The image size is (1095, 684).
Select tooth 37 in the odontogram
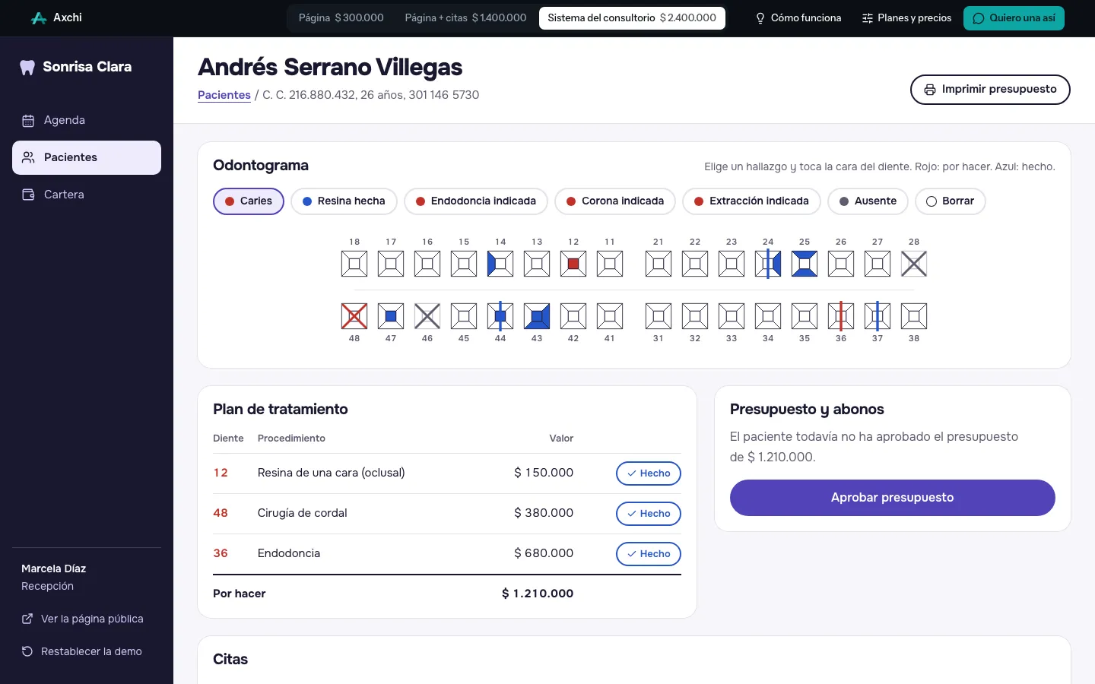[878, 316]
